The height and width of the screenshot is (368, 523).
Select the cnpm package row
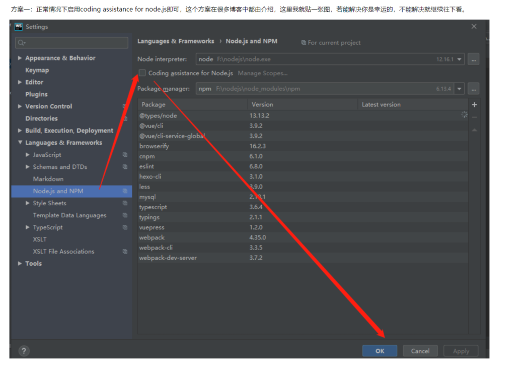303,156
